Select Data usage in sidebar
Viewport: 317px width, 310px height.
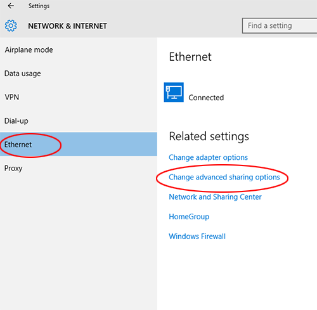(x=79, y=74)
